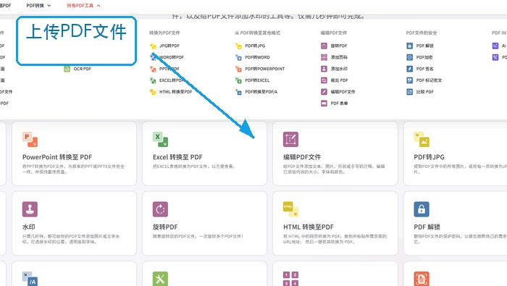The width and height of the screenshot is (507, 286).
Task: Open the Excel 转换至 PDF card
Action: point(205,153)
